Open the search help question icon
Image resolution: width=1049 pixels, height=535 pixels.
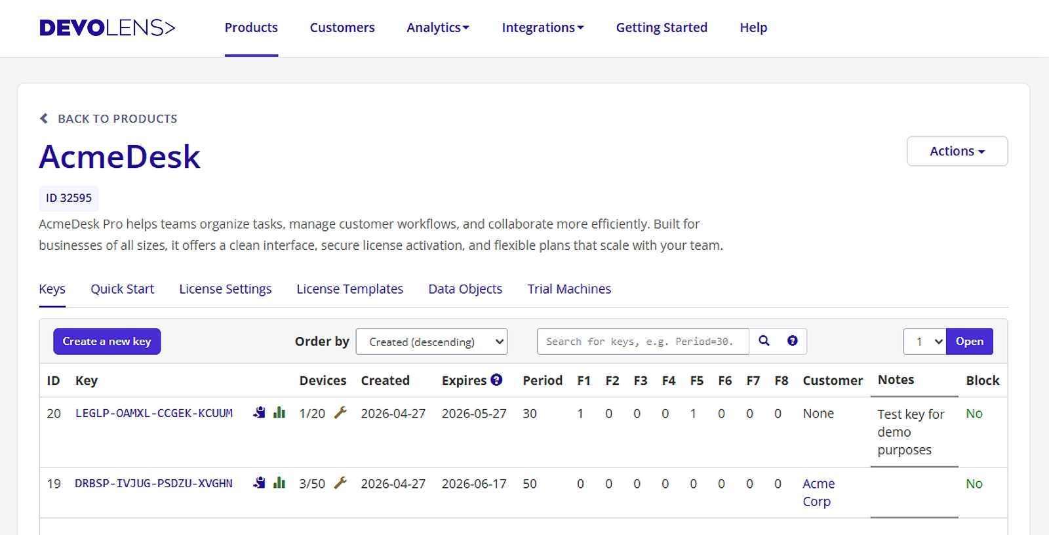coord(793,341)
